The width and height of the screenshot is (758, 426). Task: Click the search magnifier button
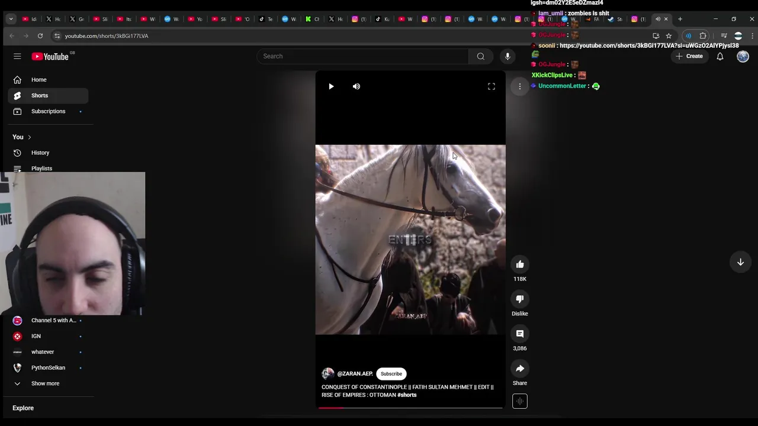(x=480, y=56)
